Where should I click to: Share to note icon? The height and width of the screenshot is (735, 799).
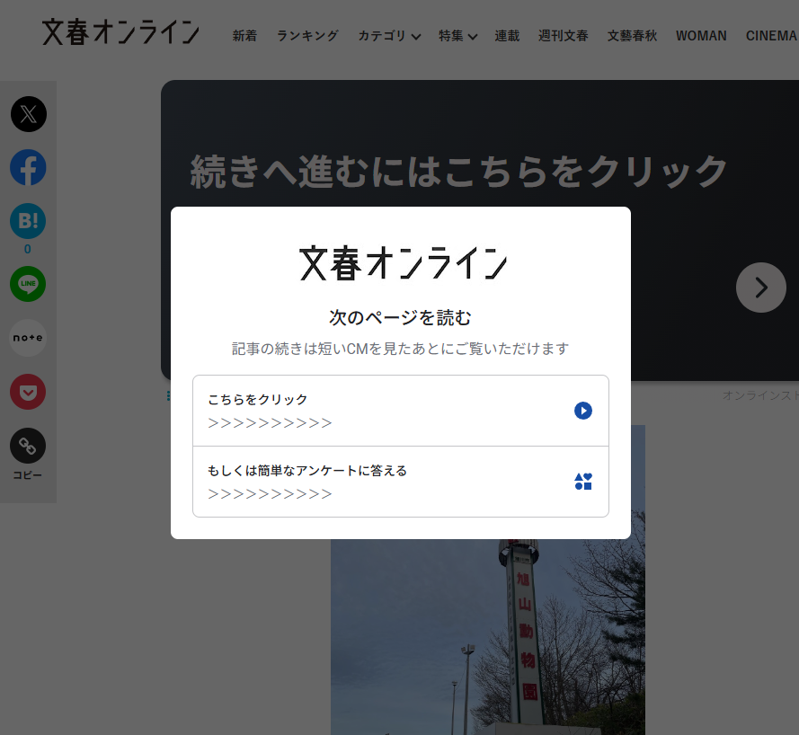click(x=28, y=338)
